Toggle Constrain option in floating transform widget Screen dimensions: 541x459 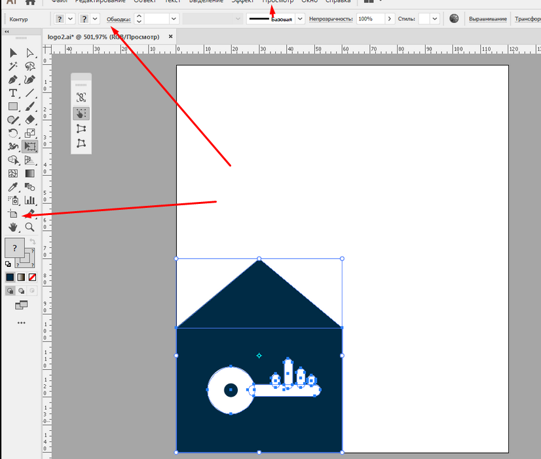[81, 98]
